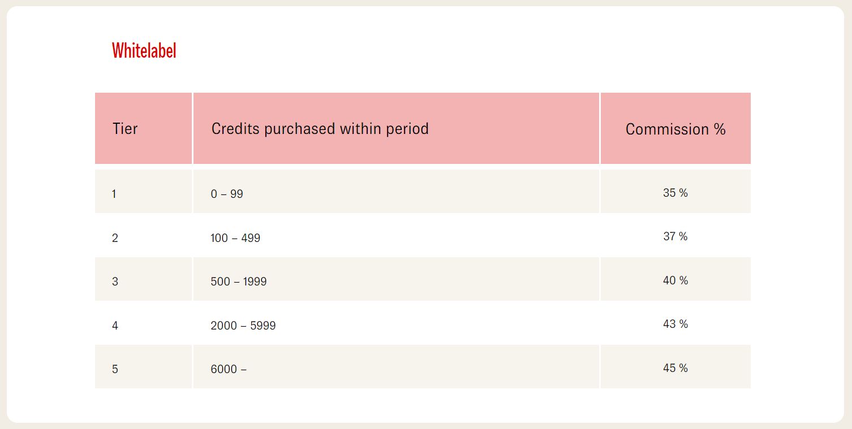Click the tier 2 number cell

coord(115,238)
